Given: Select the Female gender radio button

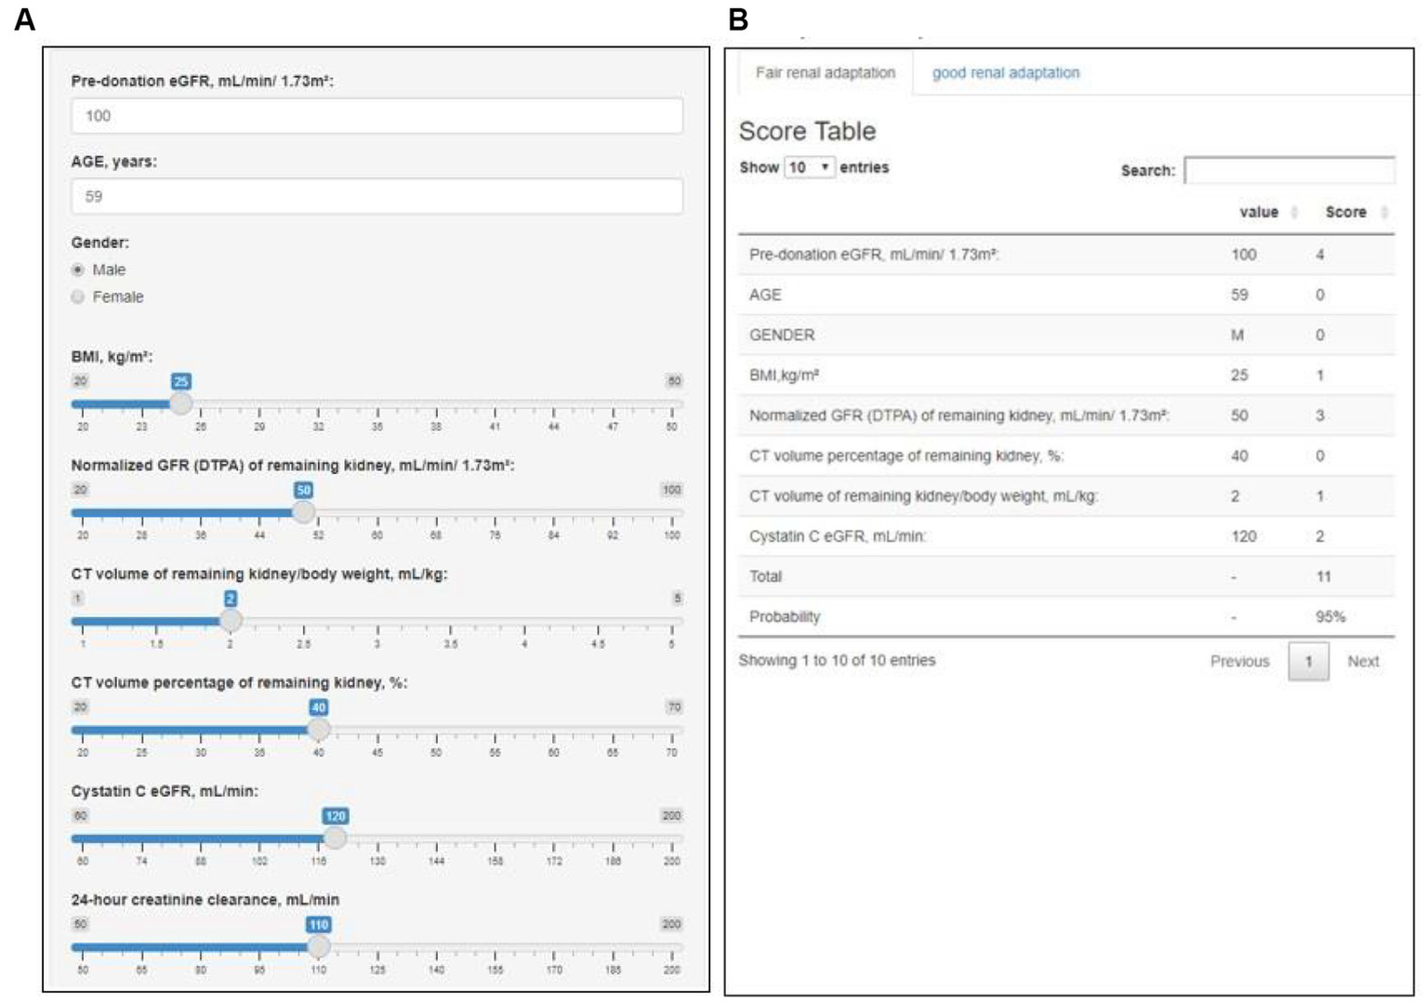Looking at the screenshot, I should coord(78,297).
